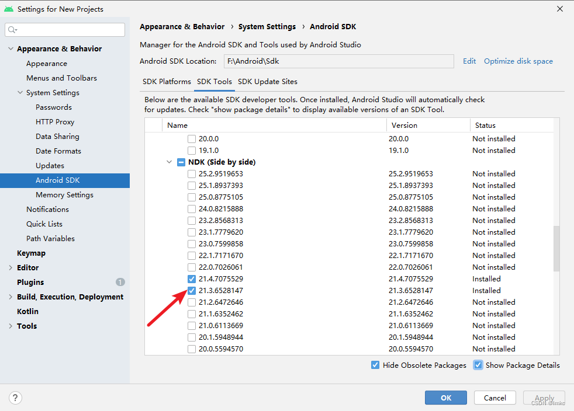Viewport: 574px width, 411px height.
Task: Collapse the NDK (Side by side) group
Action: pos(169,162)
